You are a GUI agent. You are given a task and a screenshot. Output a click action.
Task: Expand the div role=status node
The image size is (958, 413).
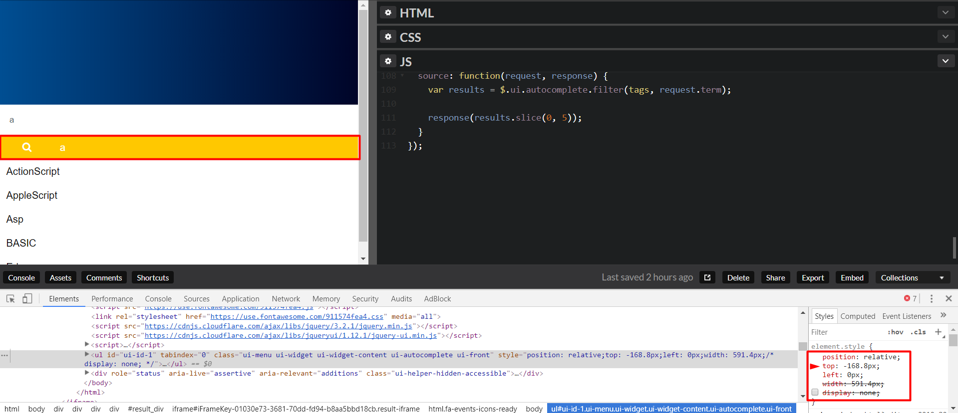[87, 373]
